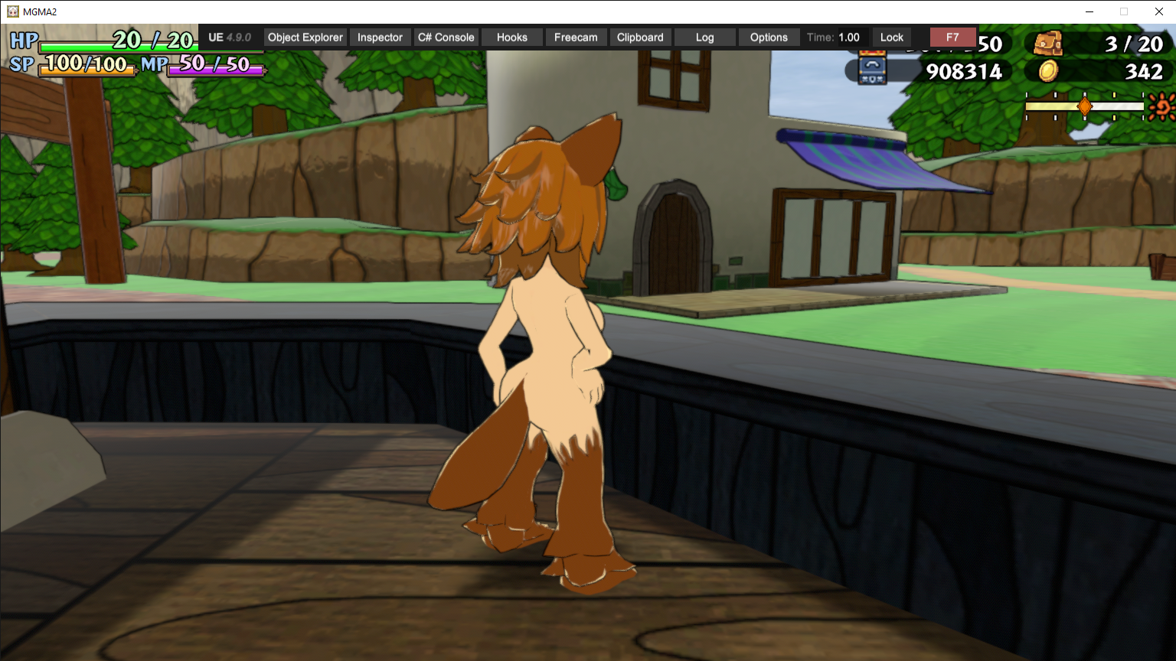Open the C# Console panel
The image size is (1176, 661).
pyautogui.click(x=446, y=37)
